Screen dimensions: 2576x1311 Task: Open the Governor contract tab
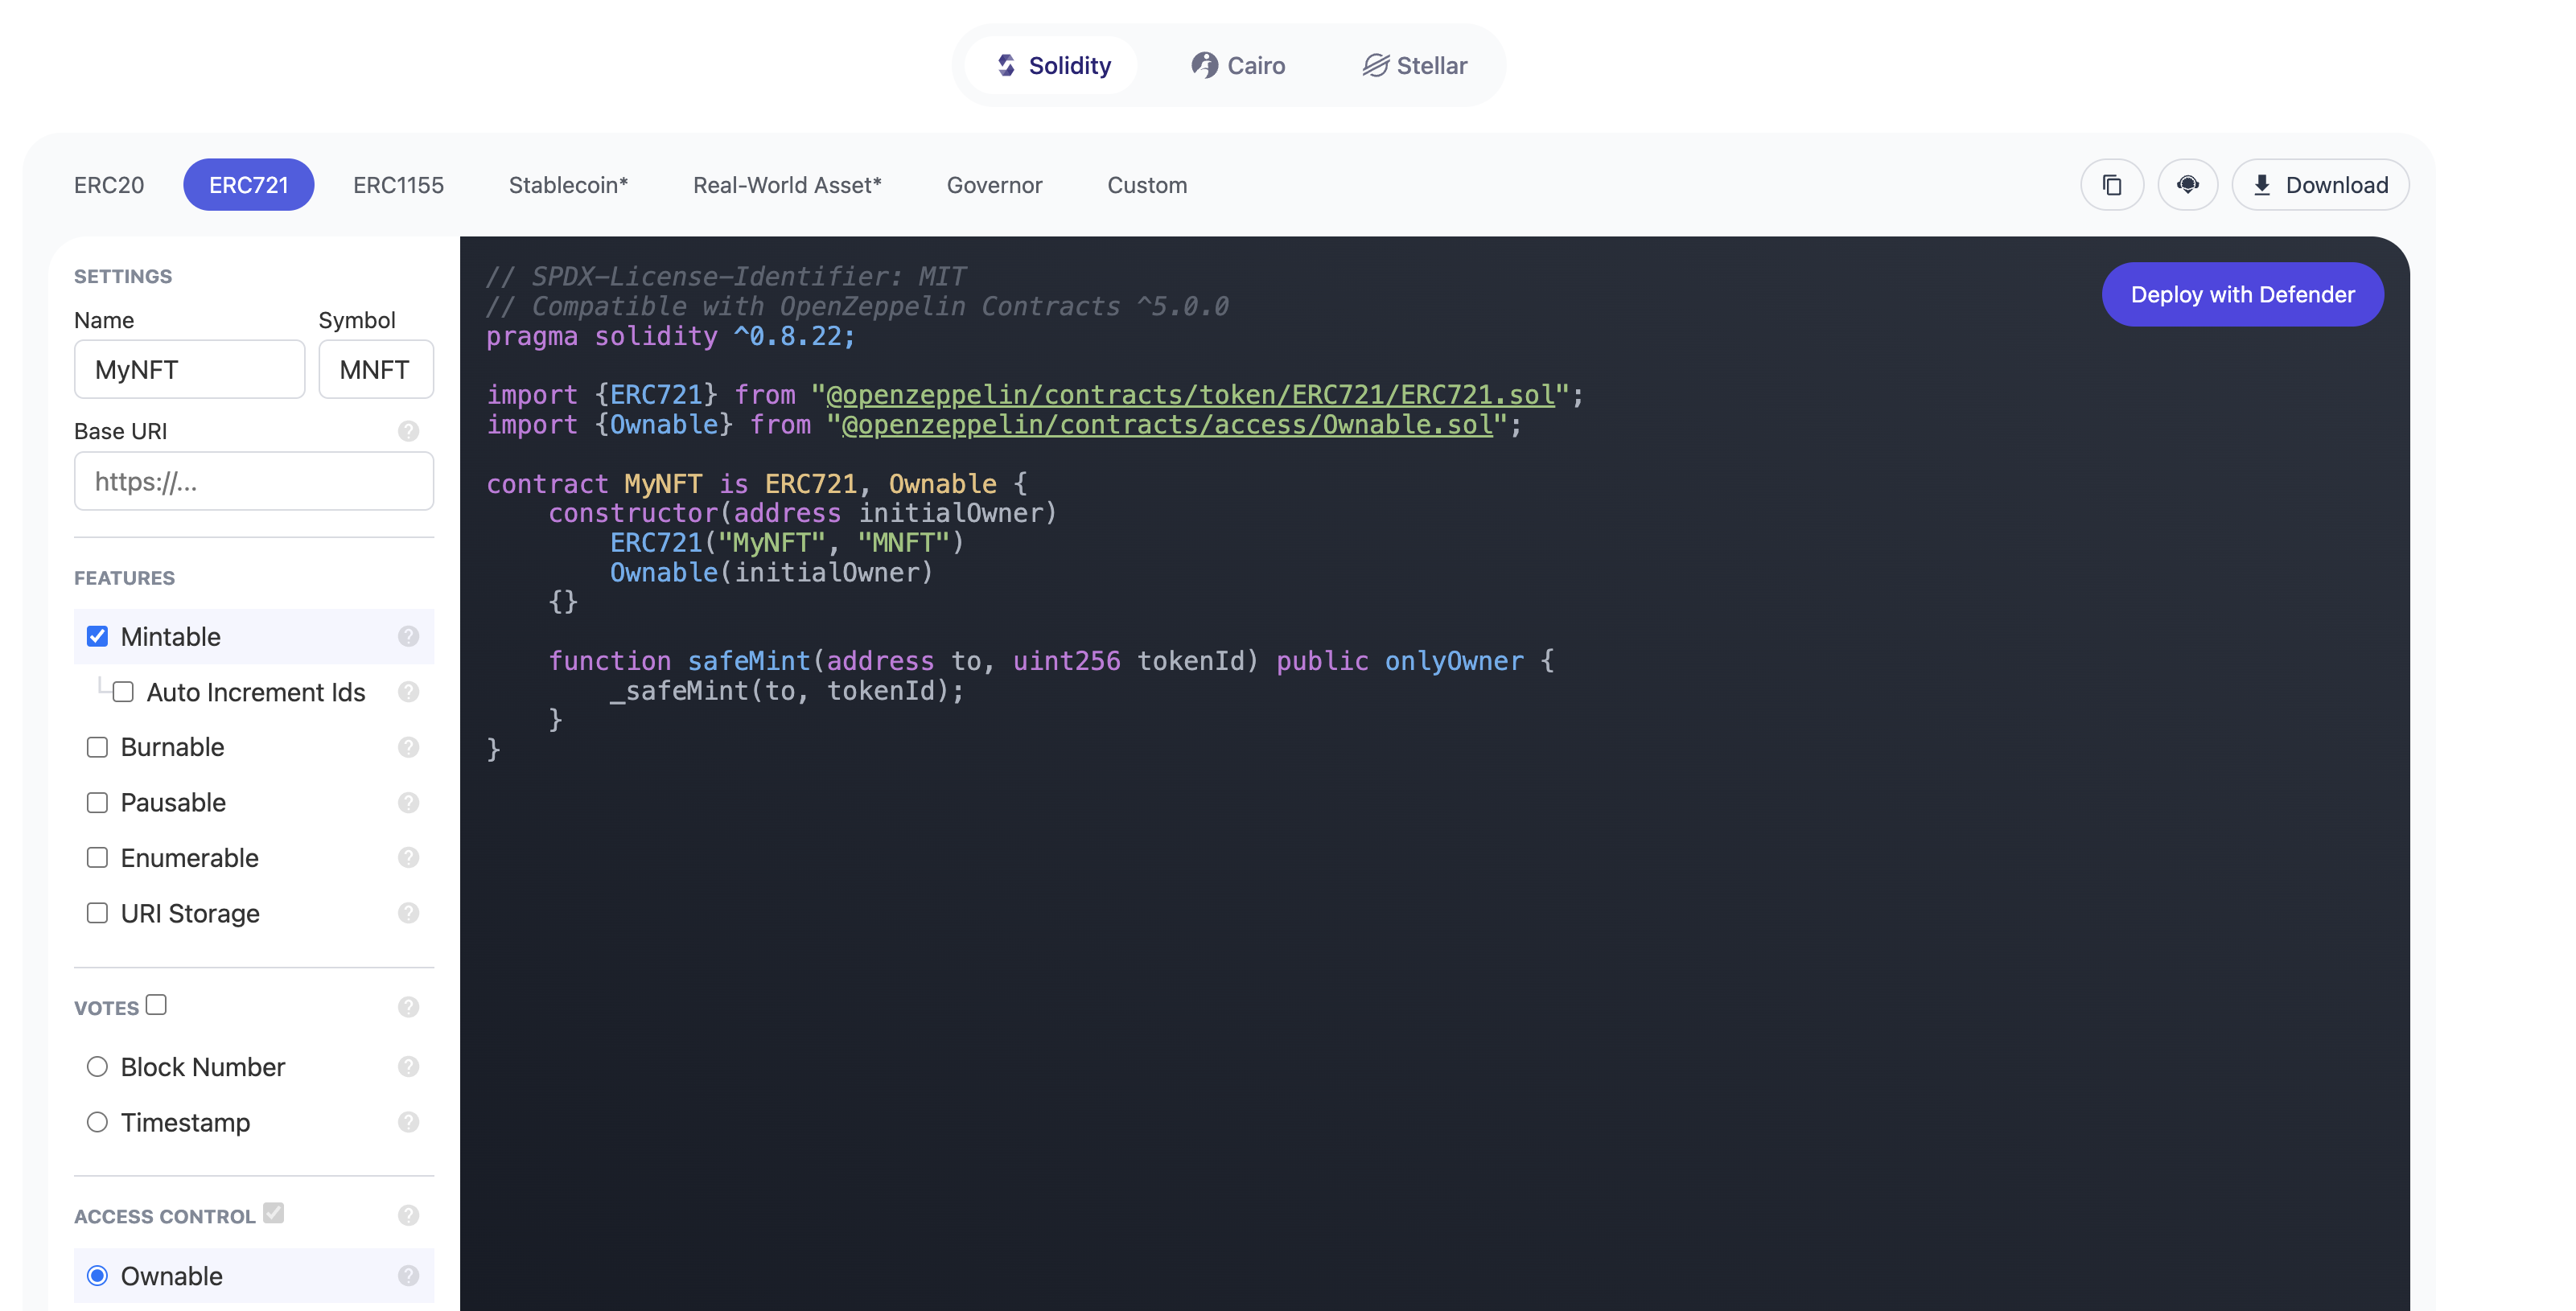(x=994, y=184)
